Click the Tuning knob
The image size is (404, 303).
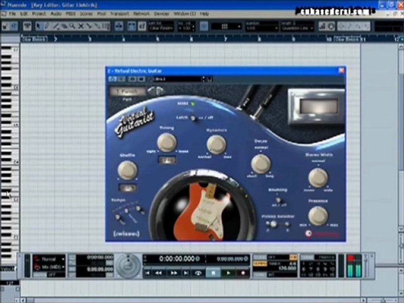pyautogui.click(x=167, y=142)
